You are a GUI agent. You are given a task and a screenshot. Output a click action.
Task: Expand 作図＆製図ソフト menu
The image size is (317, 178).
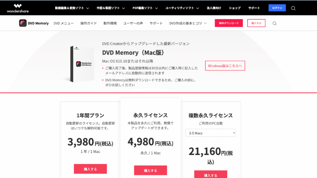click(x=111, y=8)
